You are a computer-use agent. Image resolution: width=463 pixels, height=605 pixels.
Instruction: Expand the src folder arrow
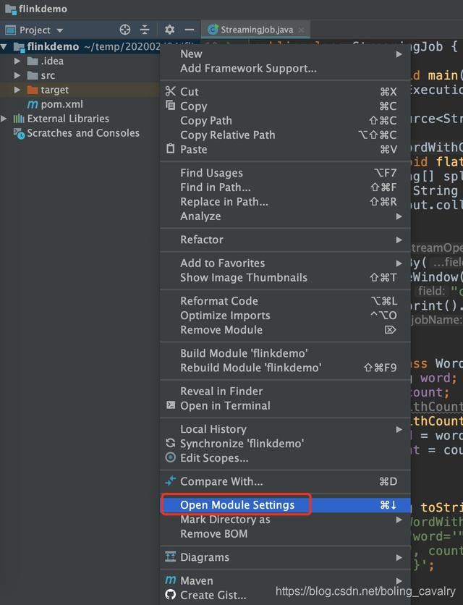click(18, 75)
